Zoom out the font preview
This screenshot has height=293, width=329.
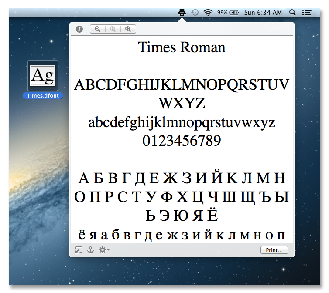coord(98,29)
